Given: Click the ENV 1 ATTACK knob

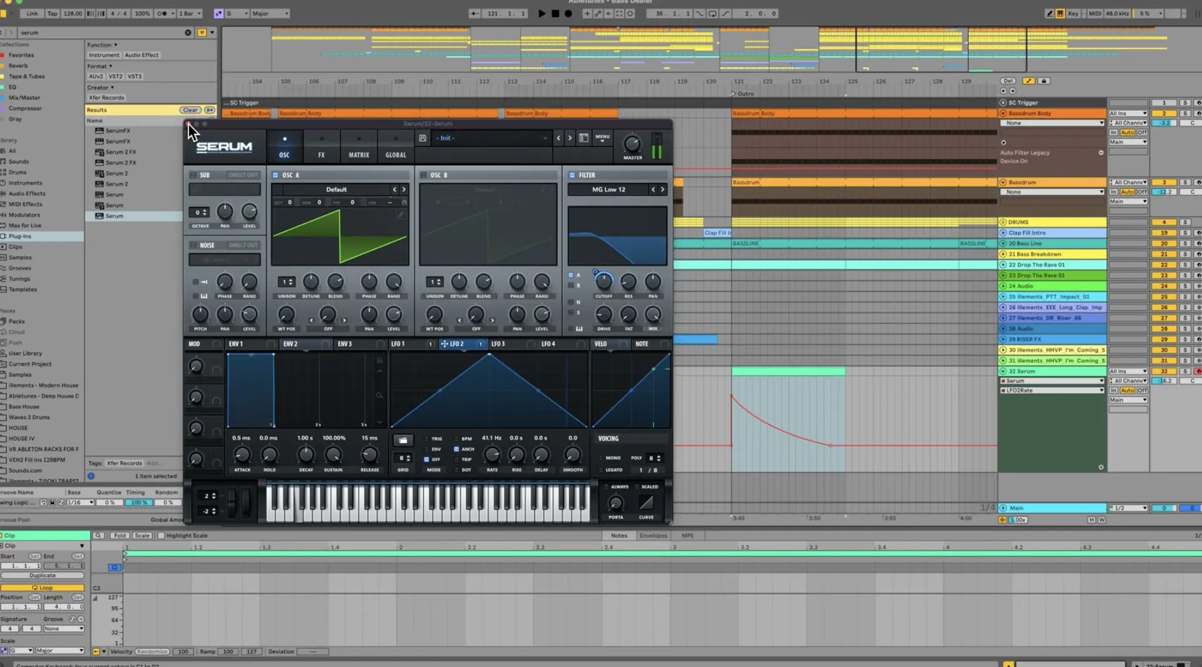Looking at the screenshot, I should tap(242, 455).
